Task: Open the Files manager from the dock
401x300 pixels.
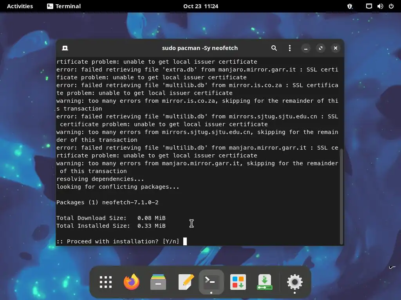Action: coord(158,282)
